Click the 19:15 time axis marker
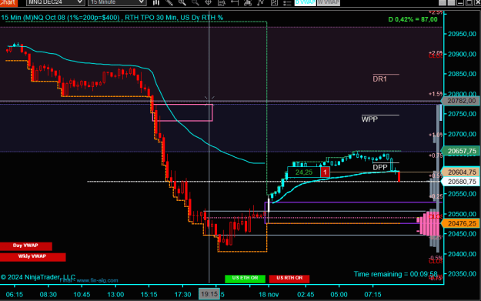This screenshot has width=481, height=301. pyautogui.click(x=209, y=294)
